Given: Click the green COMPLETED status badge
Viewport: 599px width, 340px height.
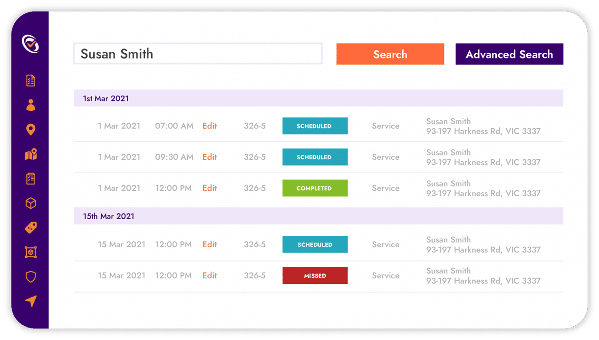Looking at the screenshot, I should pos(315,188).
